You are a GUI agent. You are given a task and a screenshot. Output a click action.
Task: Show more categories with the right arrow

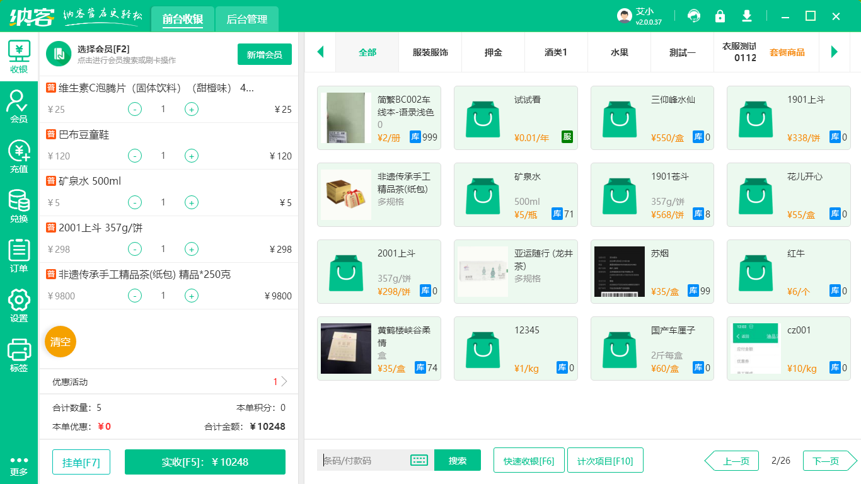coord(835,52)
